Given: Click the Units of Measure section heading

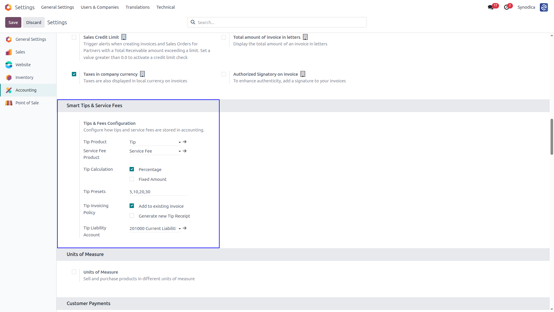Looking at the screenshot, I should point(85,255).
